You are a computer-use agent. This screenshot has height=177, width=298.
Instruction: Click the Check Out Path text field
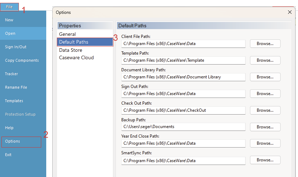pyautogui.click(x=183, y=110)
